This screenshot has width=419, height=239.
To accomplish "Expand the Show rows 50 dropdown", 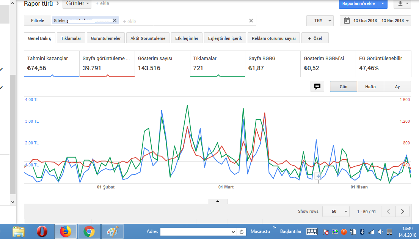I will click(336, 211).
